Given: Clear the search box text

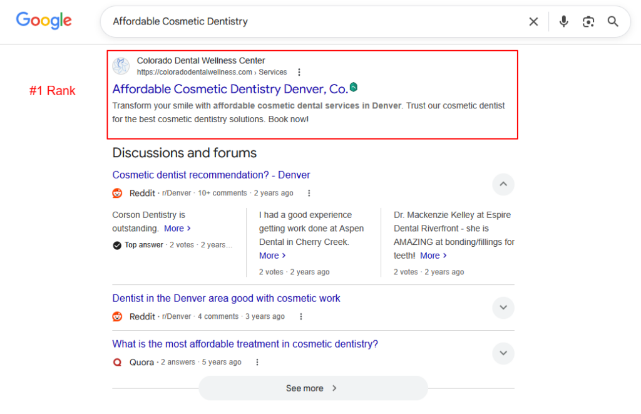Looking at the screenshot, I should click(533, 22).
